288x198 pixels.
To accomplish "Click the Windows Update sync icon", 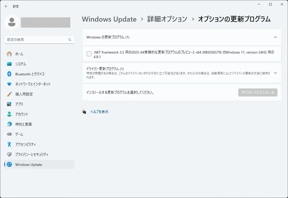I will (x=9, y=164).
